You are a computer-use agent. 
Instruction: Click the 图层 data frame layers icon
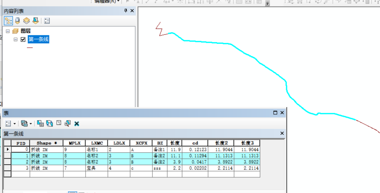(15, 31)
